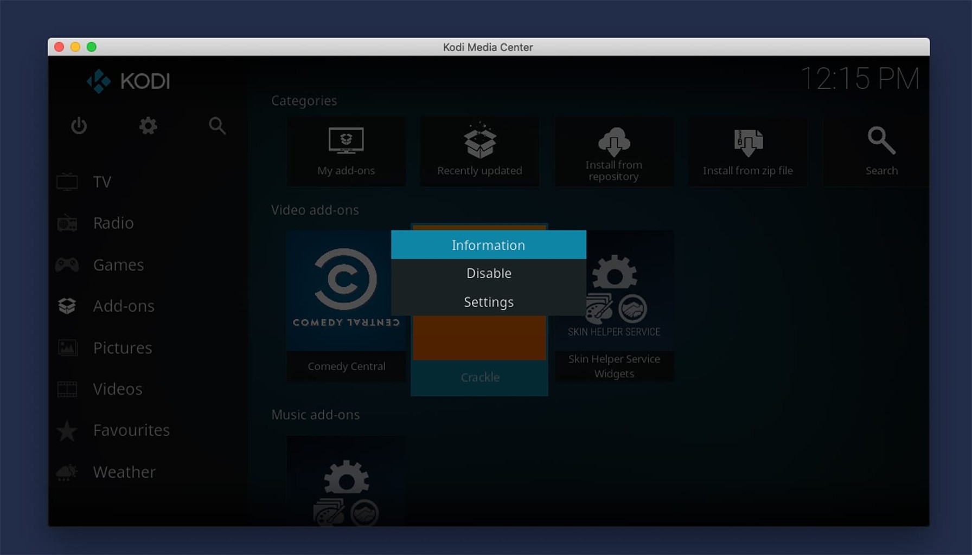Select the Add-ons menu label
The image size is (972, 555).
click(x=124, y=306)
